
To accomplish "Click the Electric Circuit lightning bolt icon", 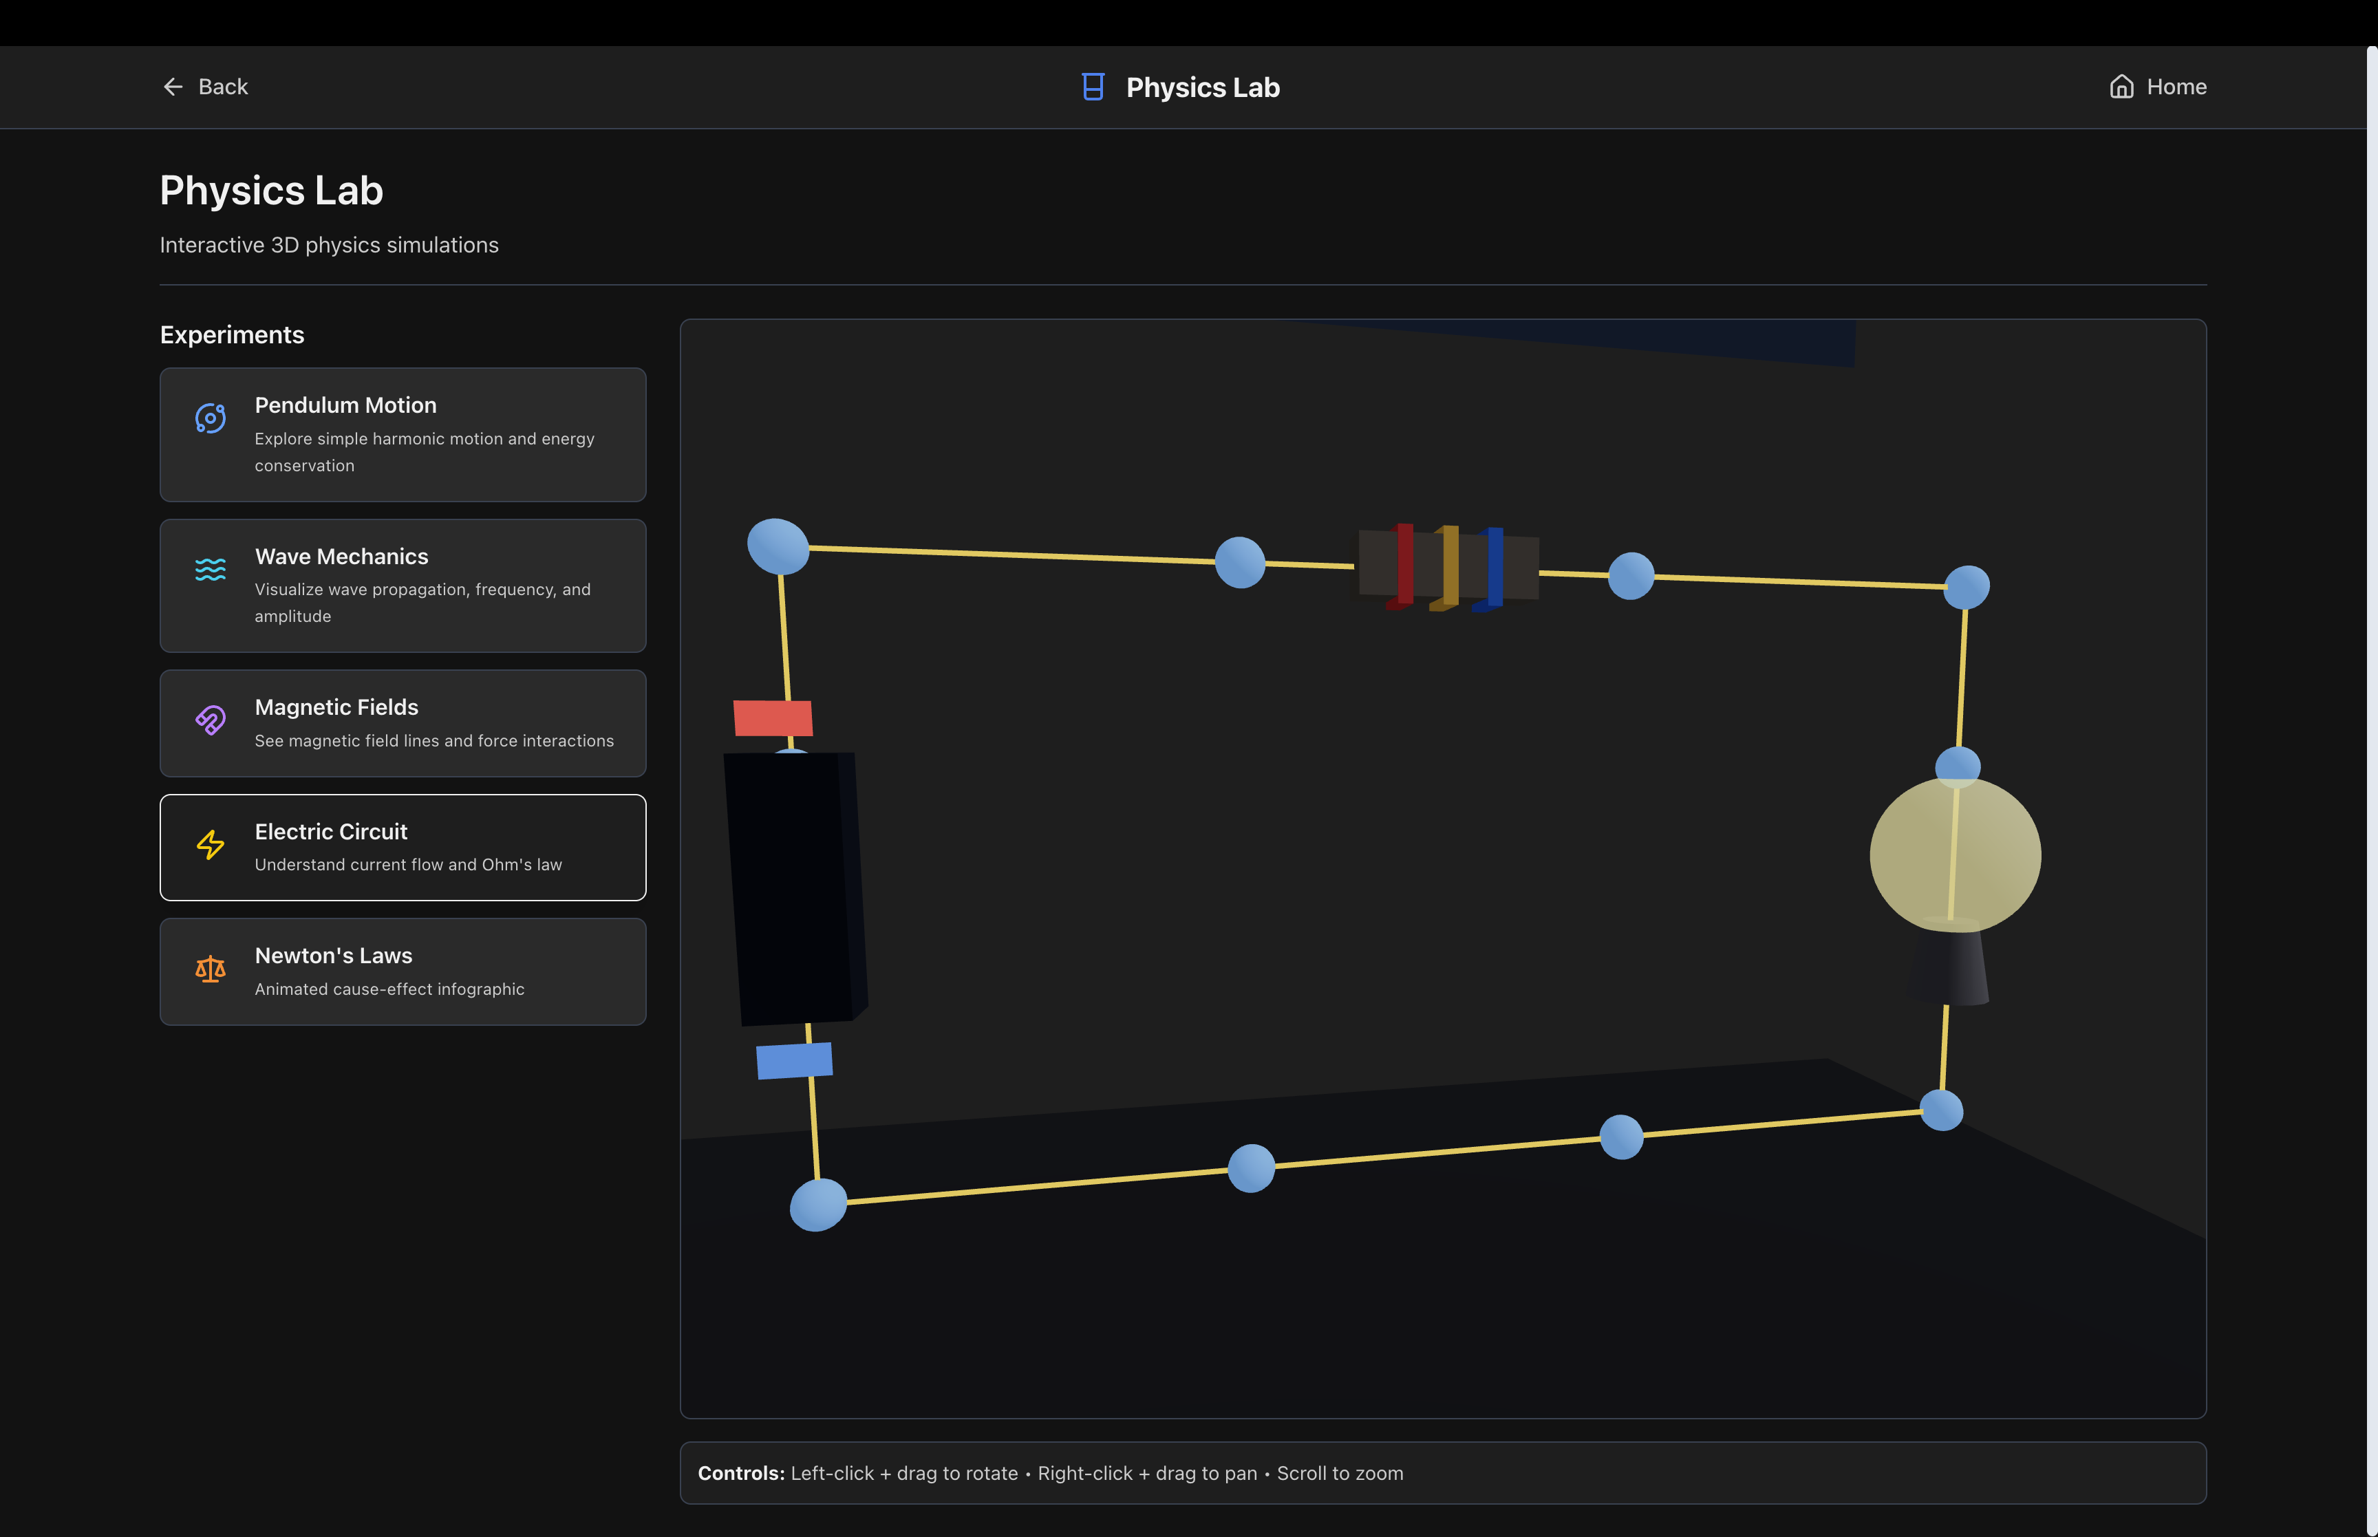I will click(210, 844).
